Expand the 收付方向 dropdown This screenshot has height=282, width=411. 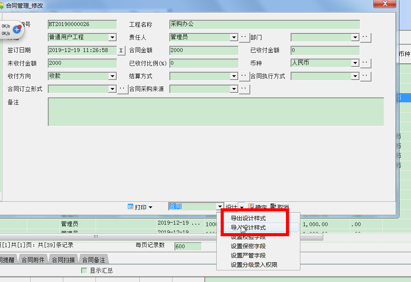click(113, 76)
